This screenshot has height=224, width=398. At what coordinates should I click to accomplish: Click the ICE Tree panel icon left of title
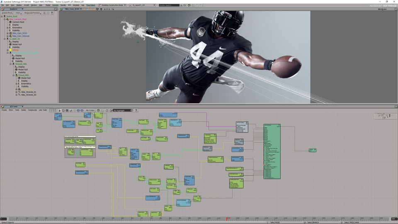click(2, 107)
